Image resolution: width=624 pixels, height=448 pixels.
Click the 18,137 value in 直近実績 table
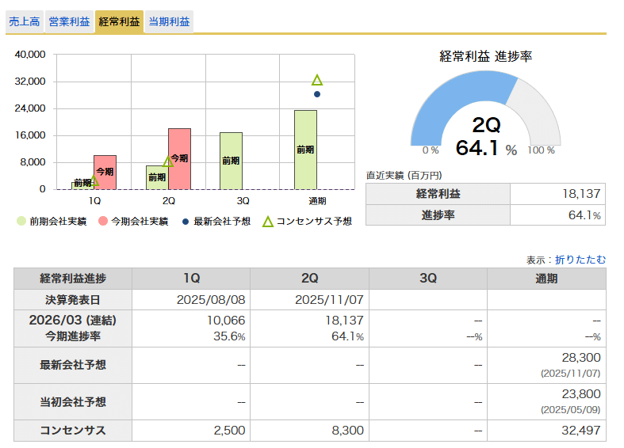(581, 194)
